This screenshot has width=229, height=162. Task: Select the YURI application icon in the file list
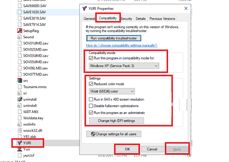(19, 143)
